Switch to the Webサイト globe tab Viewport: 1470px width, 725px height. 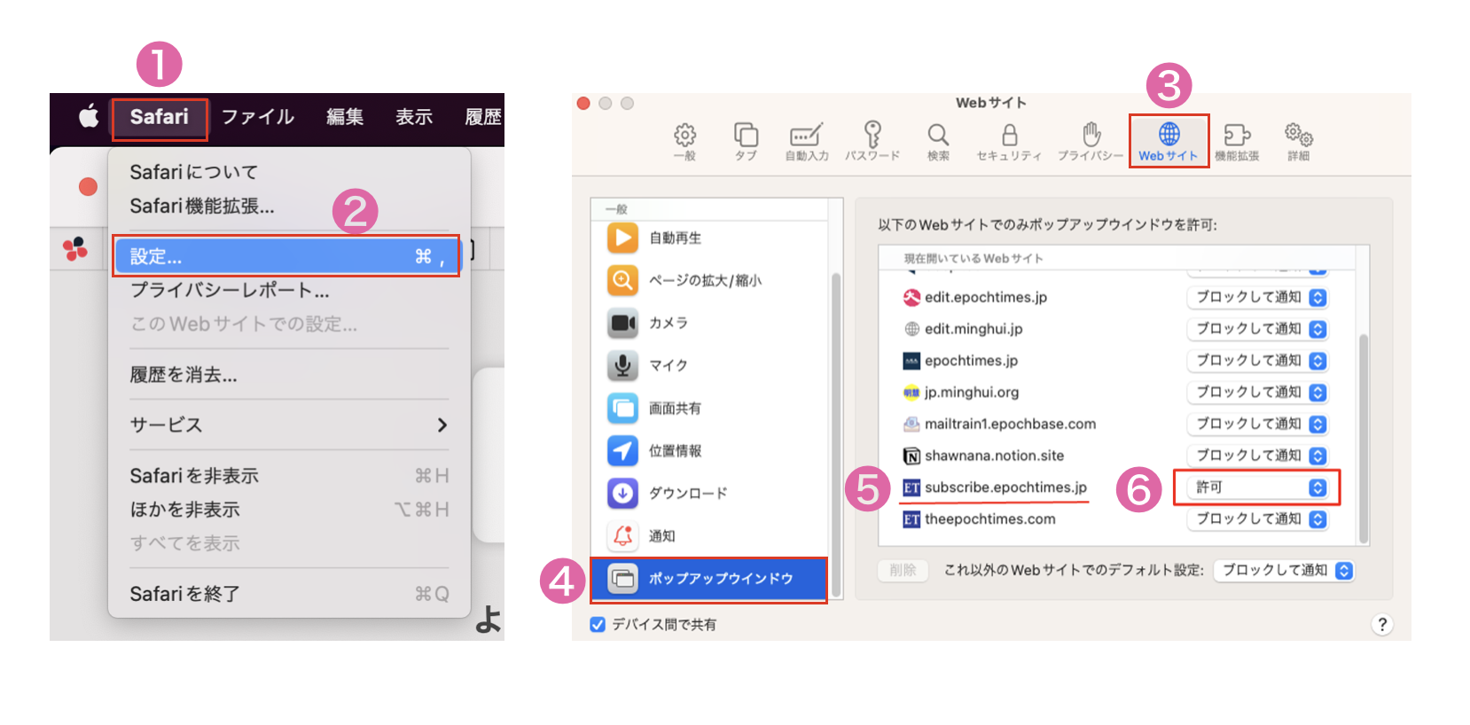pyautogui.click(x=1169, y=142)
